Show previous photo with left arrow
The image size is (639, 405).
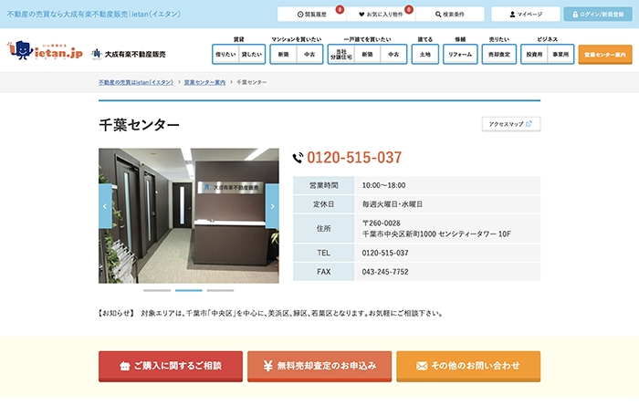(x=105, y=206)
